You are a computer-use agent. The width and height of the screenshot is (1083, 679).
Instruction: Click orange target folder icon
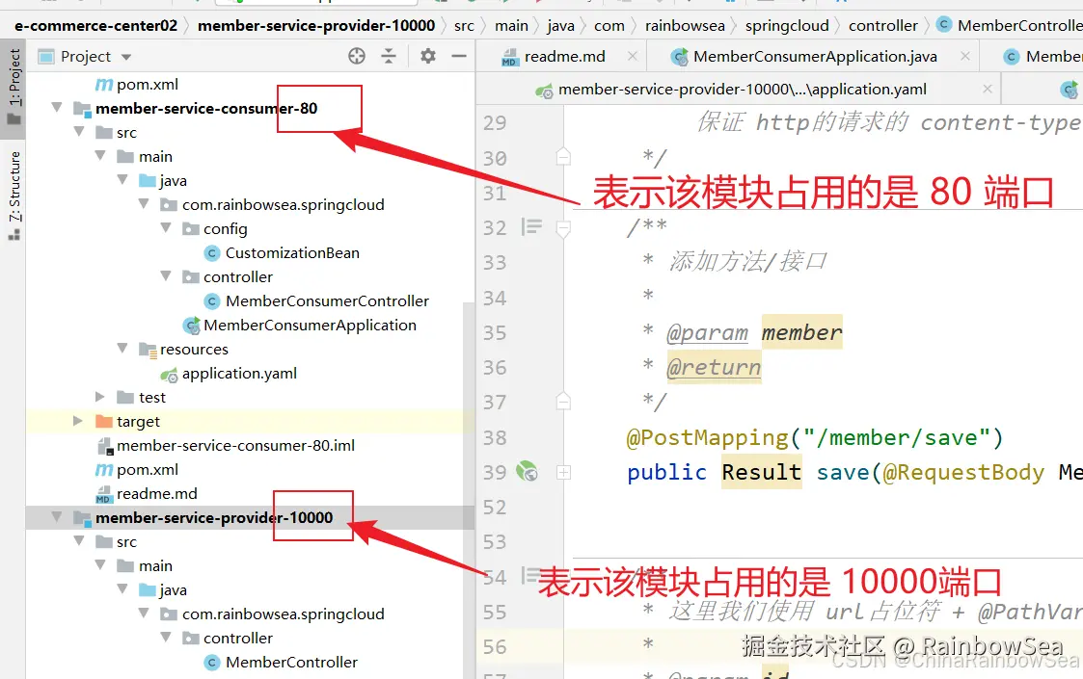[x=104, y=421]
